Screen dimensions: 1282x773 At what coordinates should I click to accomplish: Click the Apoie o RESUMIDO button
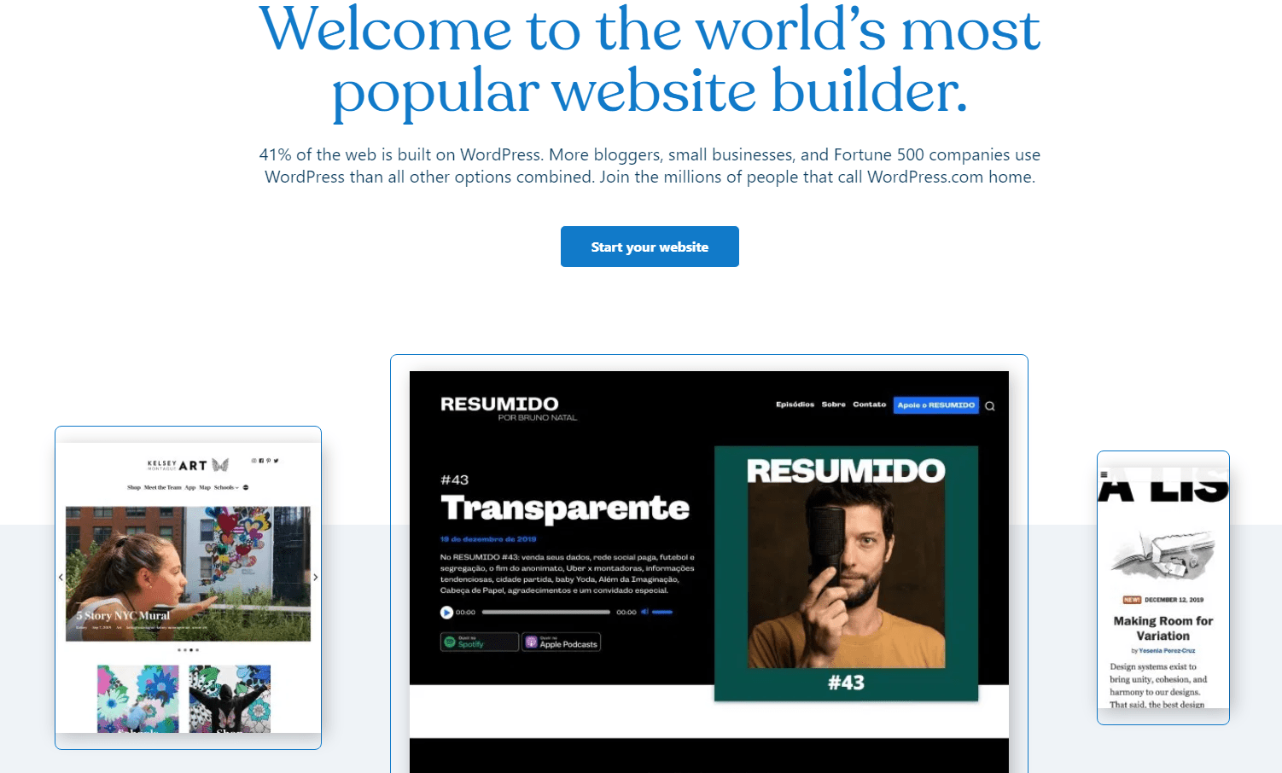pos(935,405)
